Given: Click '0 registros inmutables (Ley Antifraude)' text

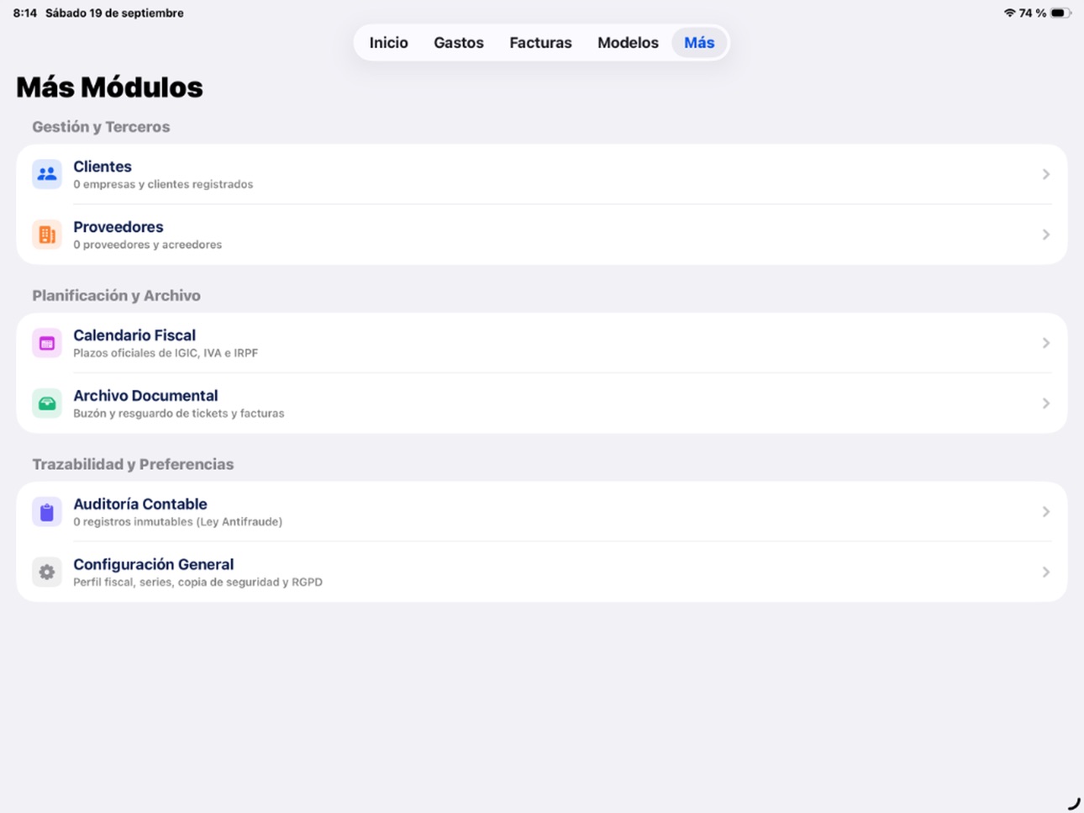Looking at the screenshot, I should (x=178, y=522).
